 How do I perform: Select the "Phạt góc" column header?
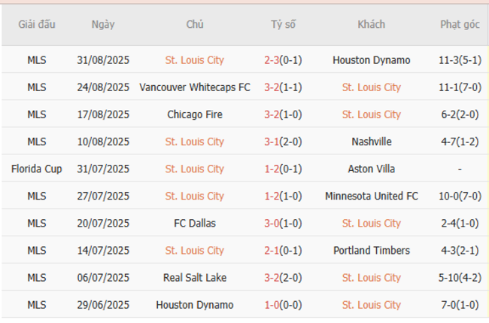point(460,24)
